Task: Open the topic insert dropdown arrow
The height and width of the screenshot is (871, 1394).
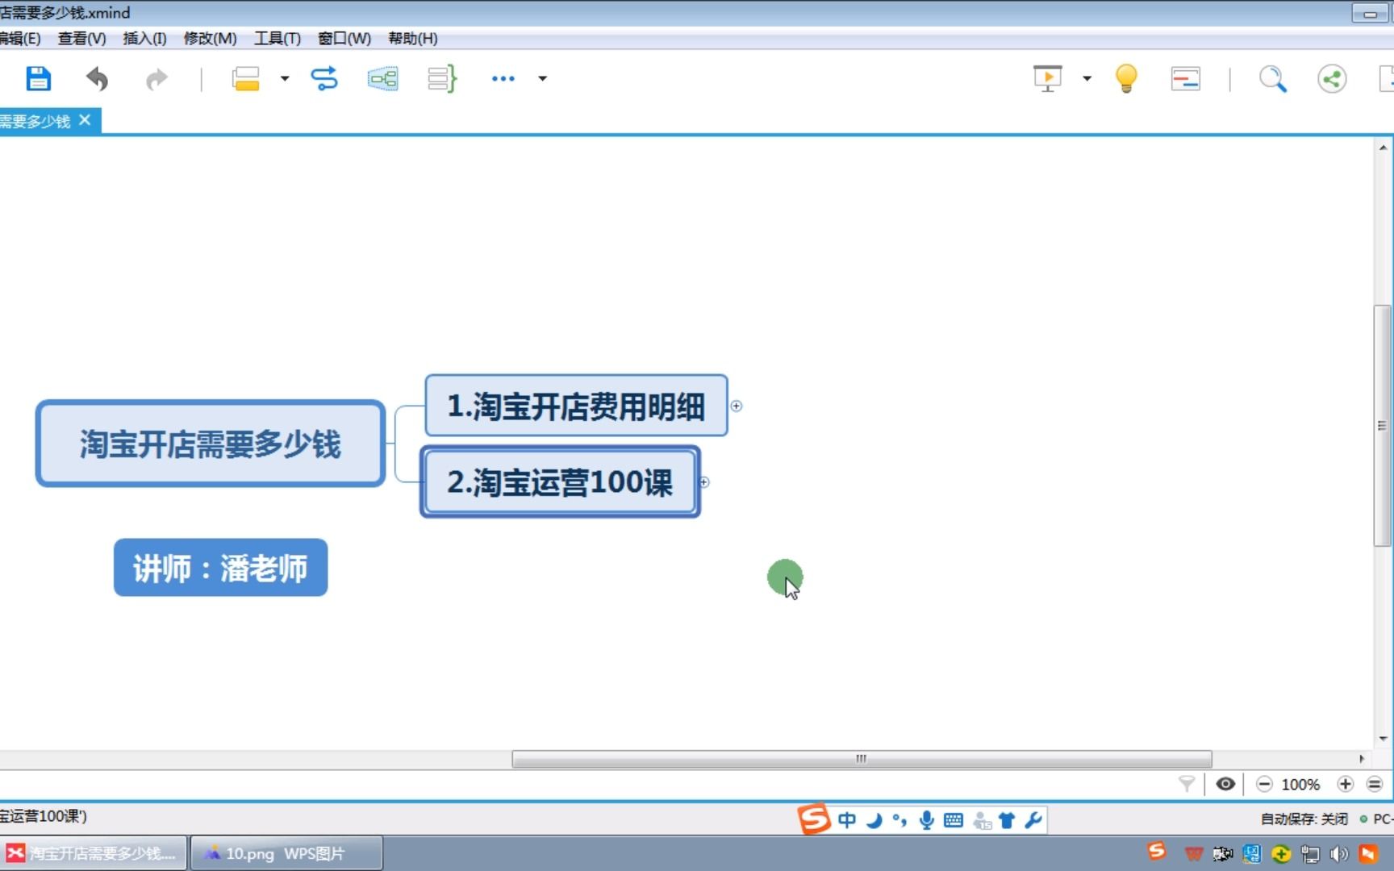Action: [x=285, y=78]
